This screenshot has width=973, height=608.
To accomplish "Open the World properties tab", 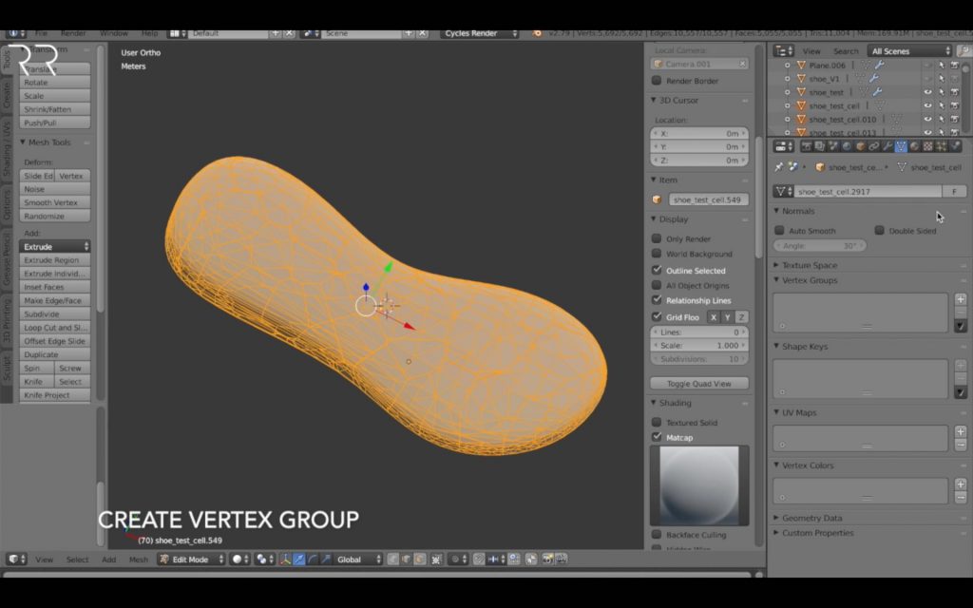I will 847,146.
